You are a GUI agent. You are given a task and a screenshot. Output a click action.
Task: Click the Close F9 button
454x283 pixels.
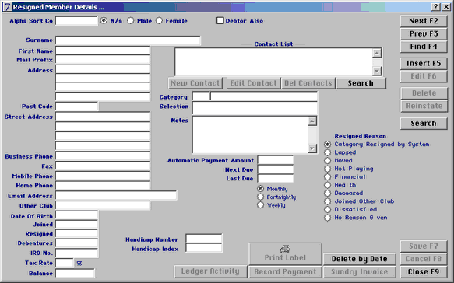pyautogui.click(x=424, y=271)
